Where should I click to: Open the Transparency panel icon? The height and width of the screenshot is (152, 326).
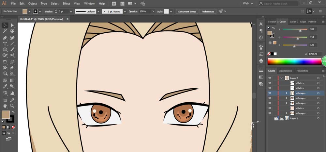point(261,84)
